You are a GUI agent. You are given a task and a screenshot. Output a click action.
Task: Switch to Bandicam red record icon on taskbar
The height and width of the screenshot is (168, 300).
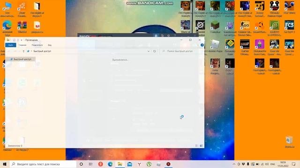coord(168,164)
